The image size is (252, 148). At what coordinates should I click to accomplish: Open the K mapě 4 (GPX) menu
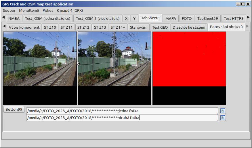click(70, 10)
